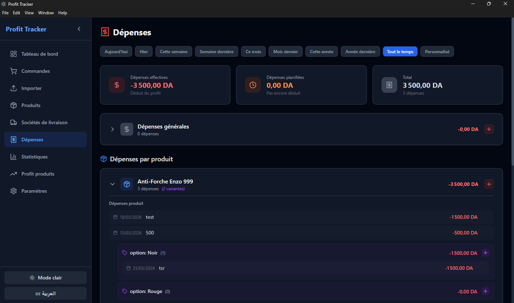Select the Ce mois filter
This screenshot has width=514, height=303.
[x=253, y=51]
